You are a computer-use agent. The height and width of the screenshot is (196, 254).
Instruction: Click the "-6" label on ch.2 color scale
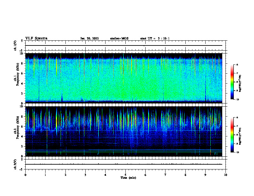pos(237,118)
